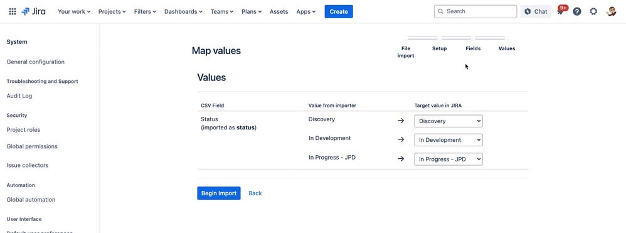Click the user profile avatar
This screenshot has width=626, height=233.
tap(611, 11)
